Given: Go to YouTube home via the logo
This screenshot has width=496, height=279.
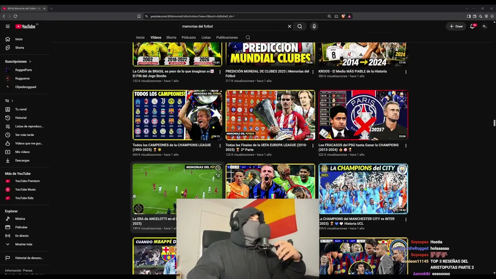Looking at the screenshot, I should [26, 26].
